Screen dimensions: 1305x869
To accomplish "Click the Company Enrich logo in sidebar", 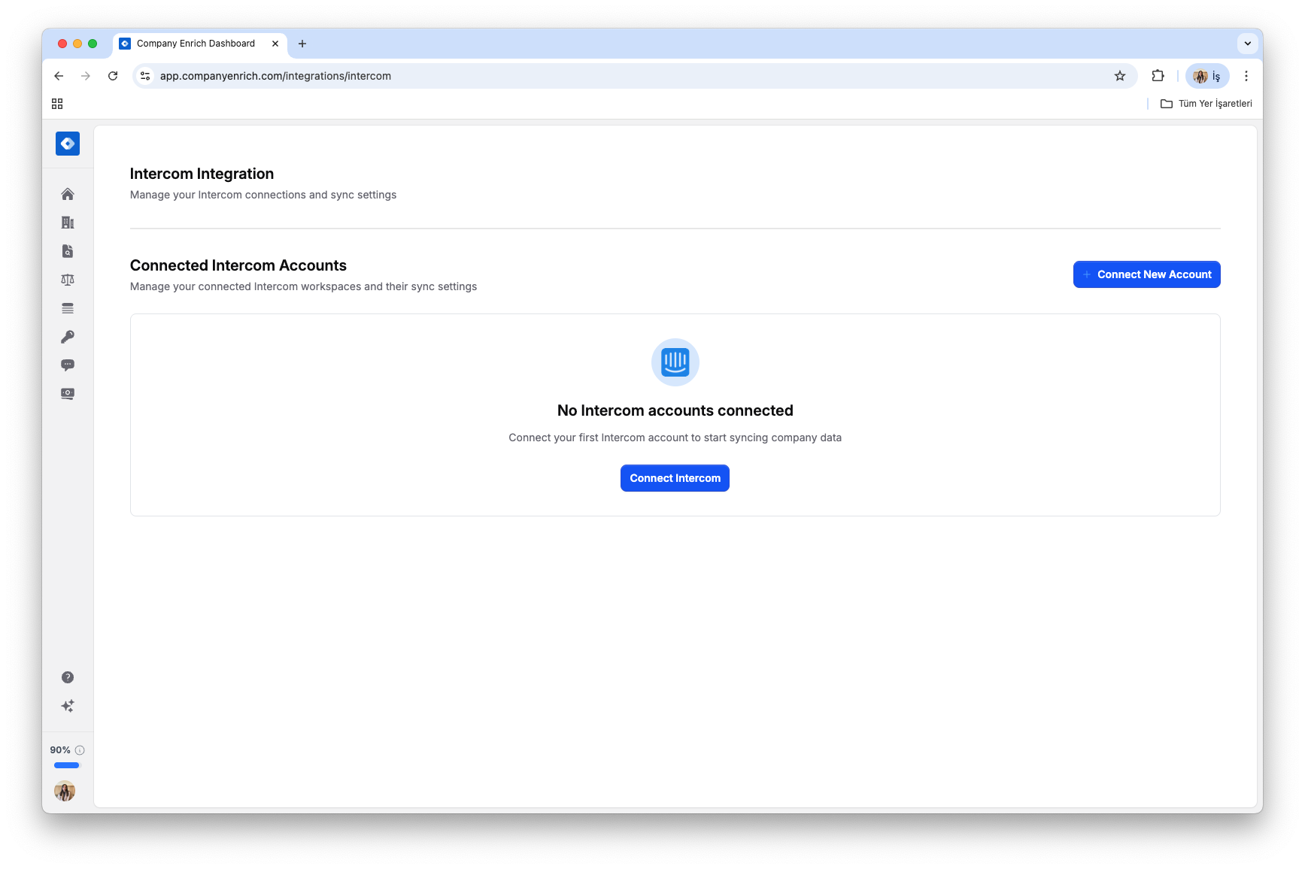I will click(68, 144).
